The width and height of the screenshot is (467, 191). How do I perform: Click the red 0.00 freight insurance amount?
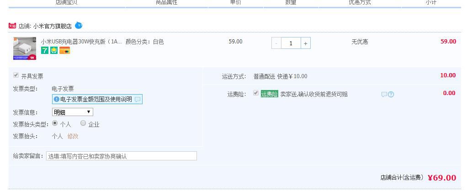pos(450,93)
